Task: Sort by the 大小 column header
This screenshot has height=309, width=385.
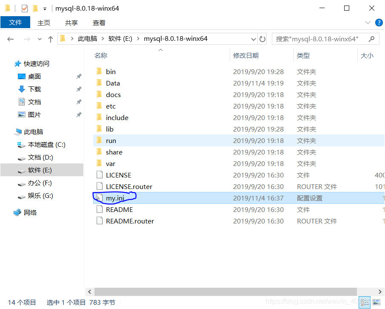Action: [x=367, y=55]
